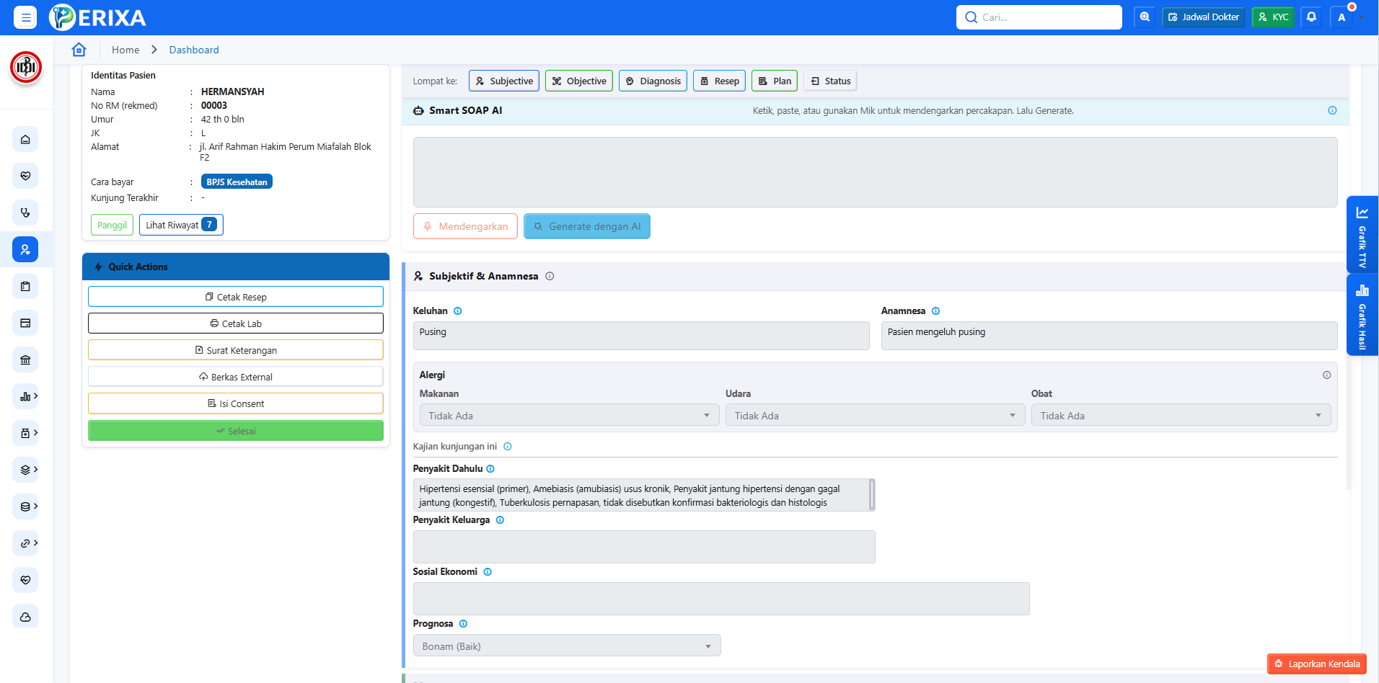Jump to the Diagnosis section
The width and height of the screenshot is (1379, 683).
(653, 81)
